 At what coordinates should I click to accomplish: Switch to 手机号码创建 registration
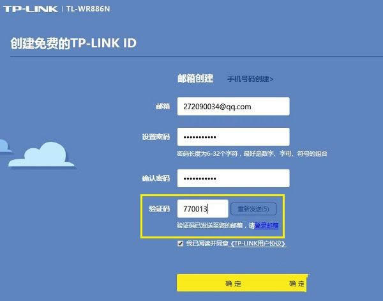click(x=250, y=79)
